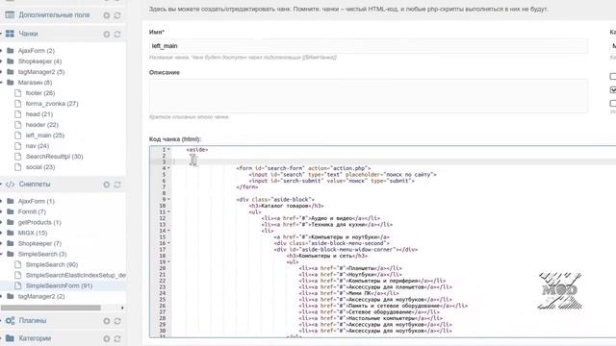Click the add icon for Дополнительные поля

pos(107,15)
